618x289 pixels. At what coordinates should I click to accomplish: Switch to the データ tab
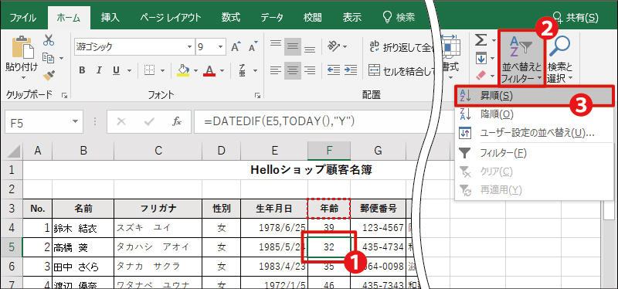pyautogui.click(x=272, y=18)
